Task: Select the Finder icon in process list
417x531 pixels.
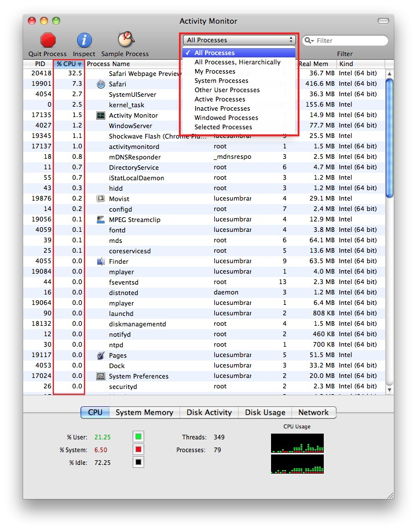Action: [x=101, y=261]
